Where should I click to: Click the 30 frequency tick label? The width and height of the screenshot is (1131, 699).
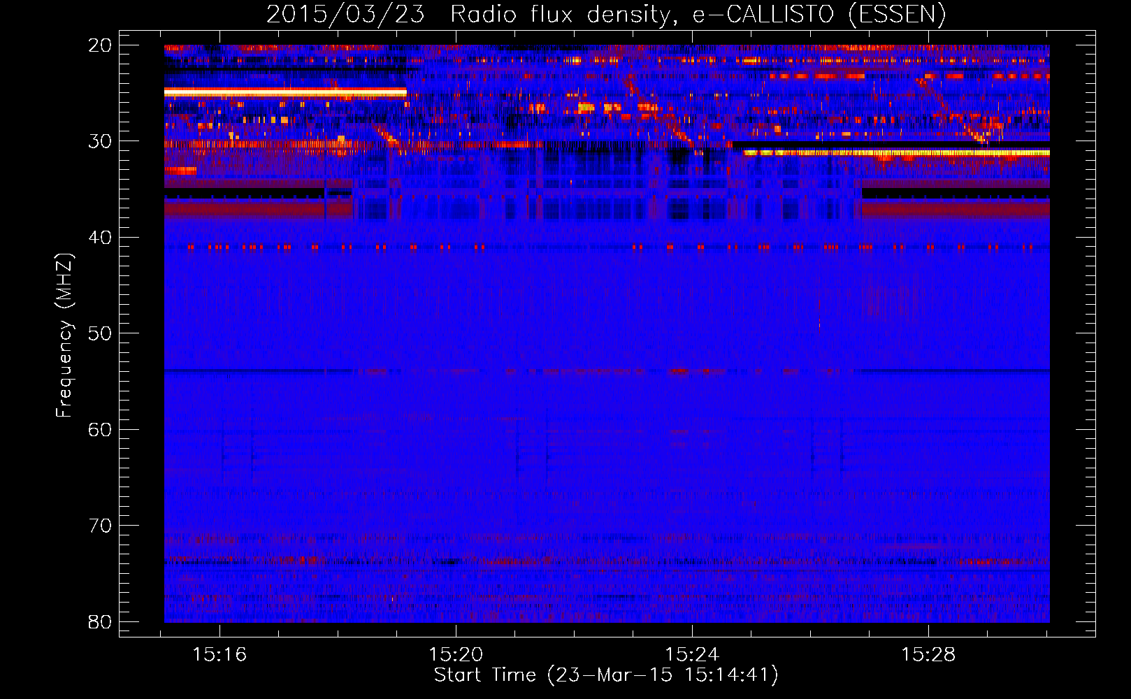[x=100, y=141]
